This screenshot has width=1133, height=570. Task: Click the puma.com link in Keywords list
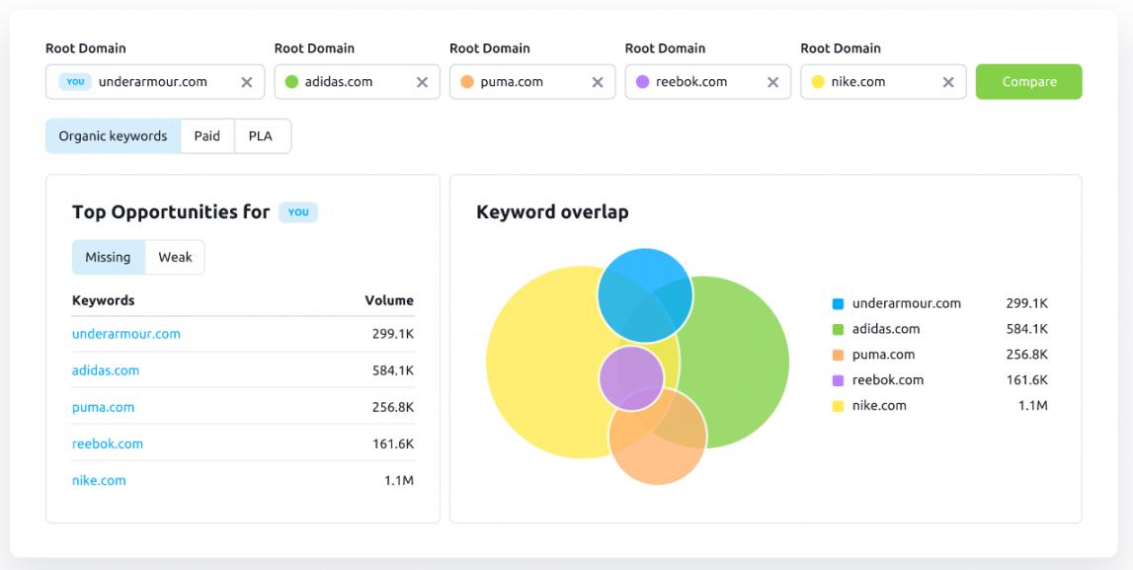pyautogui.click(x=103, y=407)
